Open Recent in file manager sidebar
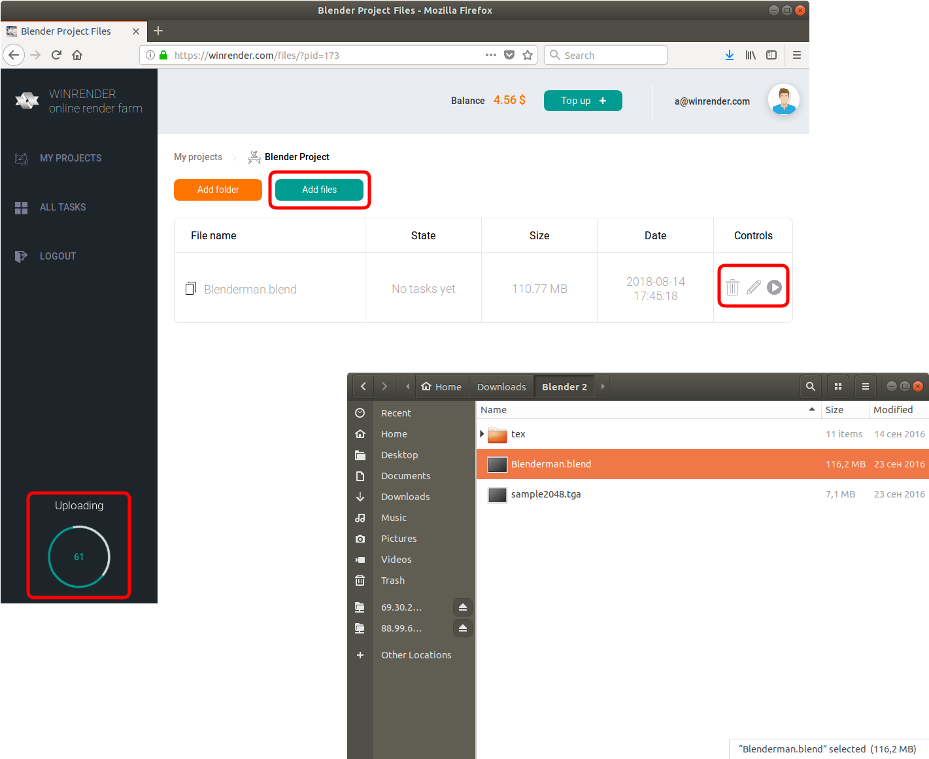929x759 pixels. click(x=396, y=413)
